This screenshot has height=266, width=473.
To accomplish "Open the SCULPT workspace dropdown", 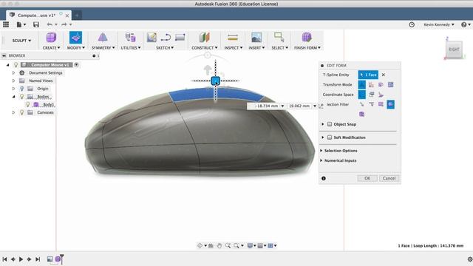I will click(x=21, y=41).
